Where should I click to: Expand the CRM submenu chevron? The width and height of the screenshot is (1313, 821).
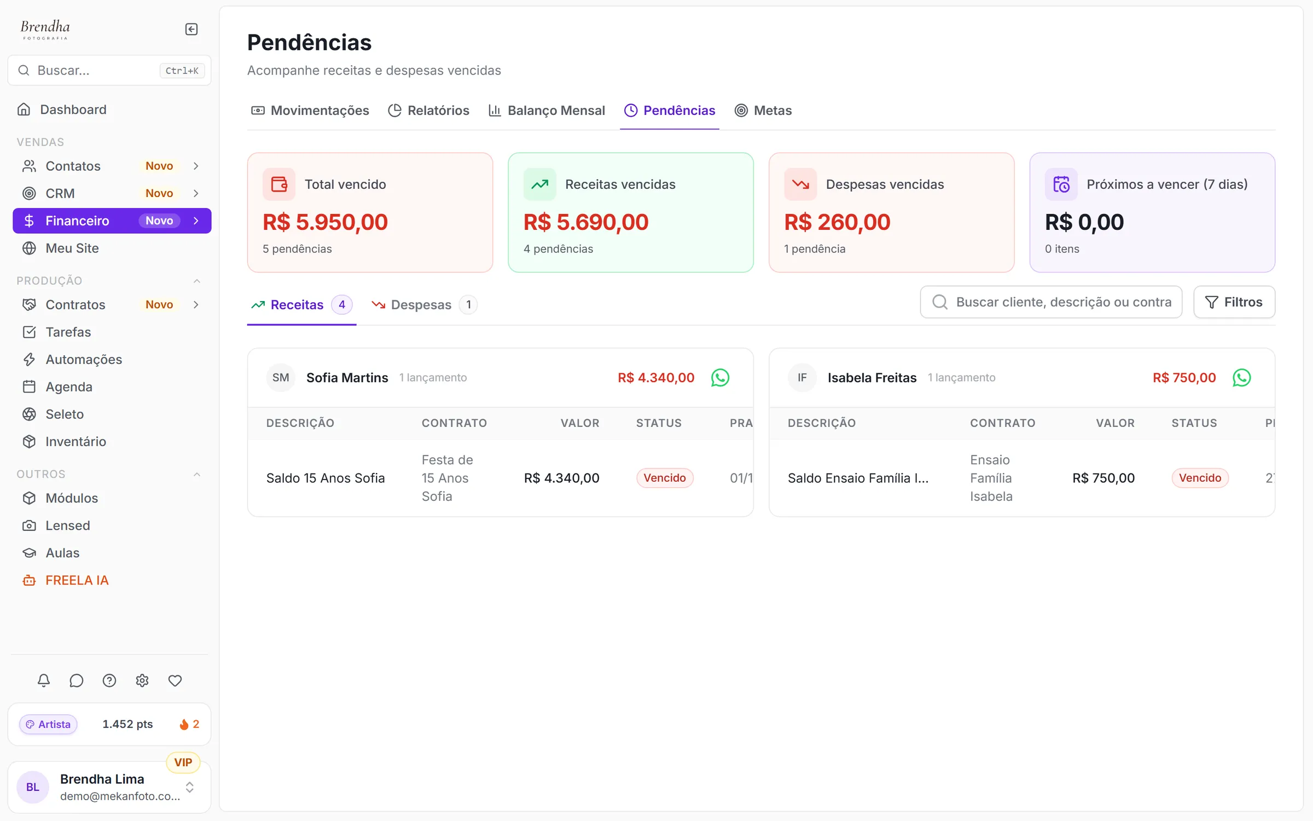point(196,193)
